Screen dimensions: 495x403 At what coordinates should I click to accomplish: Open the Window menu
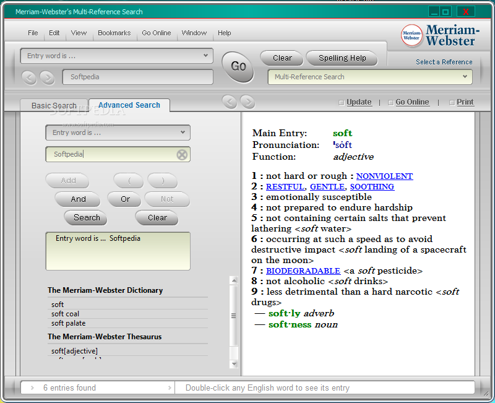pyautogui.click(x=194, y=33)
